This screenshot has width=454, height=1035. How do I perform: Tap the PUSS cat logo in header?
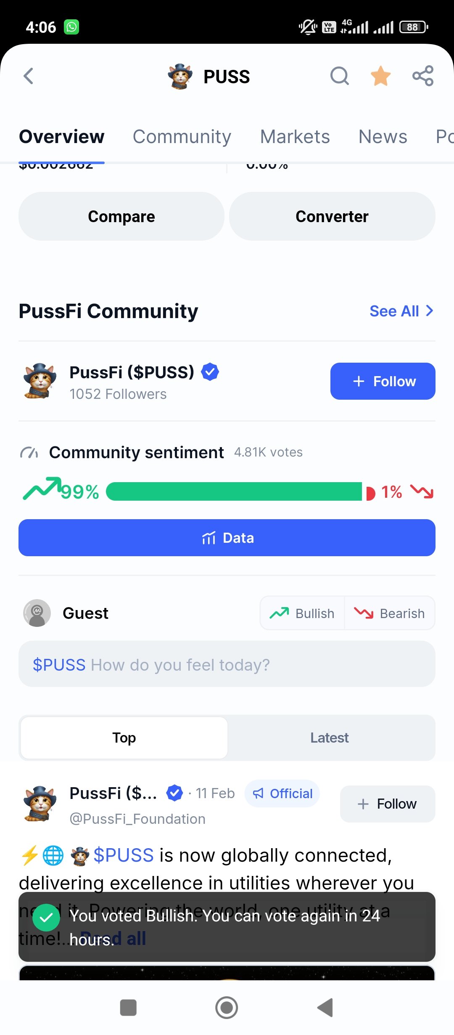180,77
